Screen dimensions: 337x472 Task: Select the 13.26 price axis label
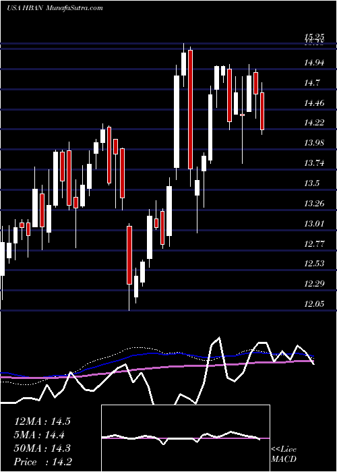315,204
